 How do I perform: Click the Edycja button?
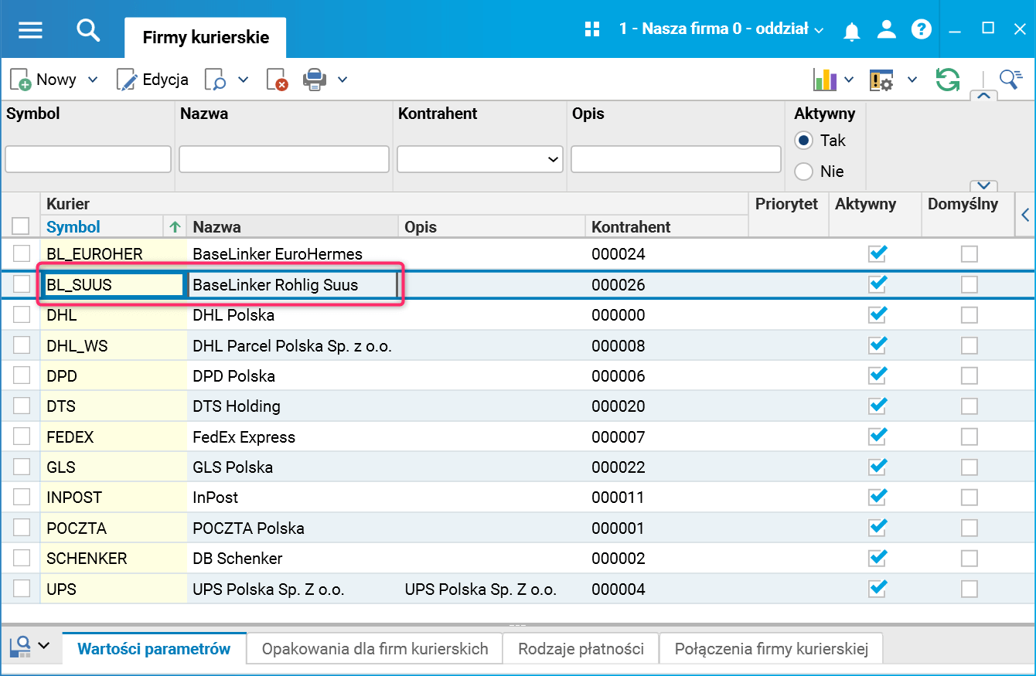[x=152, y=80]
